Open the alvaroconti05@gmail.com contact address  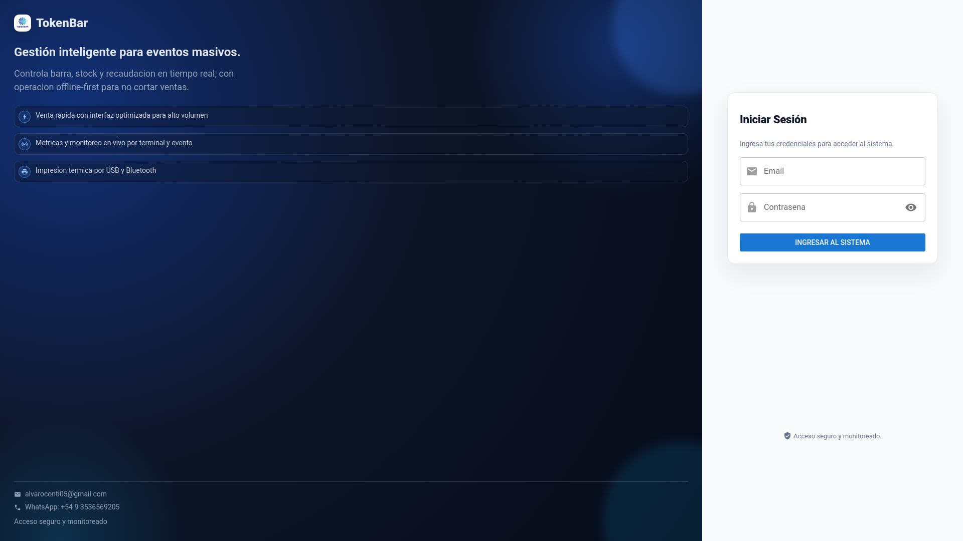(x=66, y=494)
